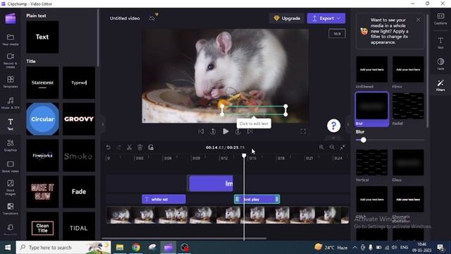Image resolution: width=451 pixels, height=254 pixels.
Task: Select the 'white rat' text clip
Action: pos(163,199)
